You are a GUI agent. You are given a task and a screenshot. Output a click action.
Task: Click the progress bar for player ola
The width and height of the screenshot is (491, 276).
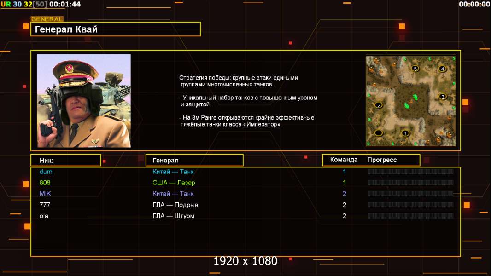pos(410,216)
